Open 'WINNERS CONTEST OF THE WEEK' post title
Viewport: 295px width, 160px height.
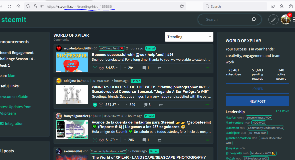[151, 89]
